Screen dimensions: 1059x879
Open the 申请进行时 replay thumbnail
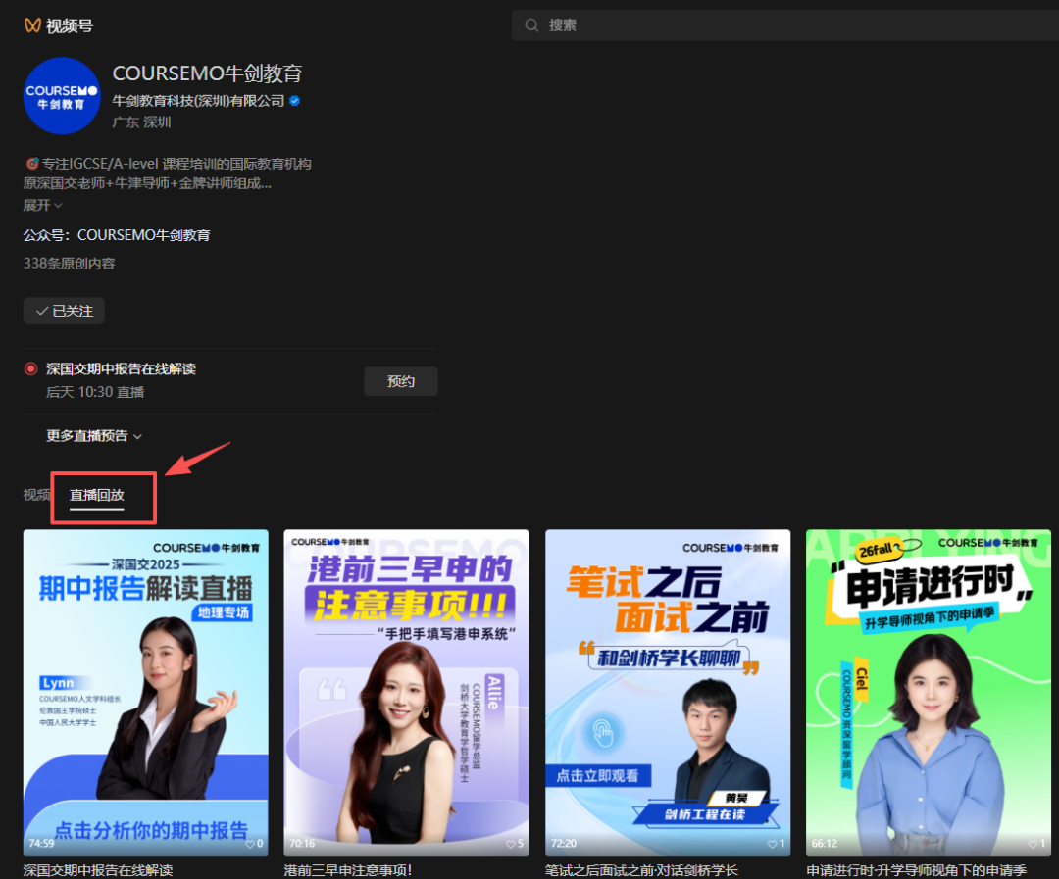click(x=929, y=693)
